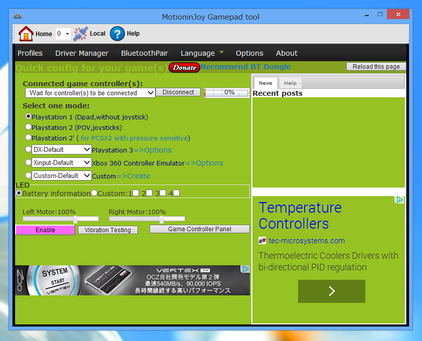The width and height of the screenshot is (422, 341).
Task: Open the Driver Manager page
Action: point(82,53)
